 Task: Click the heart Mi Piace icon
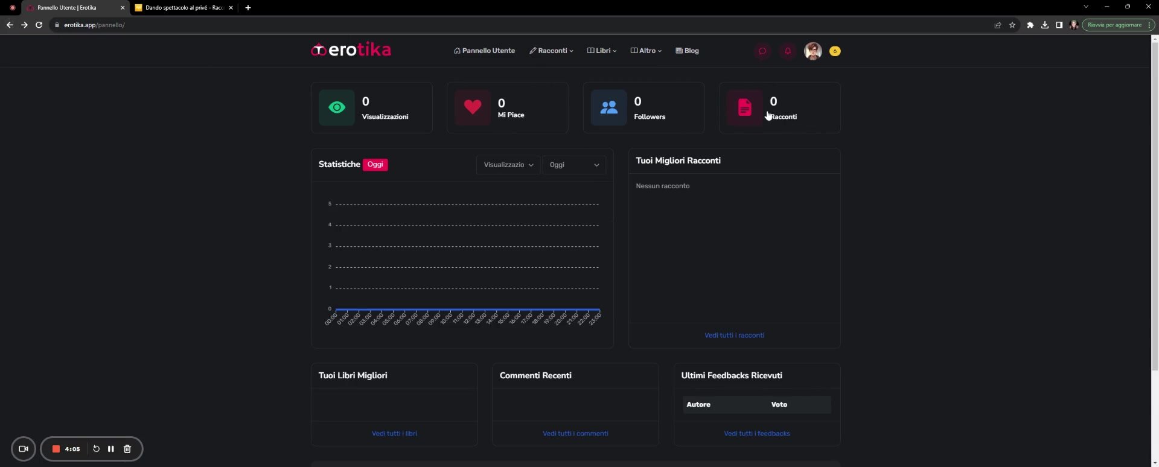click(x=473, y=107)
